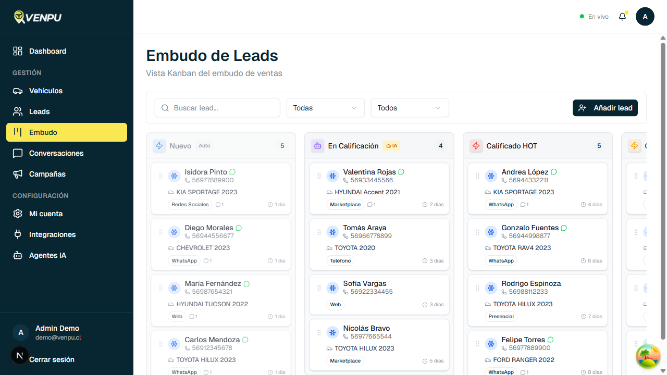
Task: Open the notifications bell
Action: (x=622, y=16)
